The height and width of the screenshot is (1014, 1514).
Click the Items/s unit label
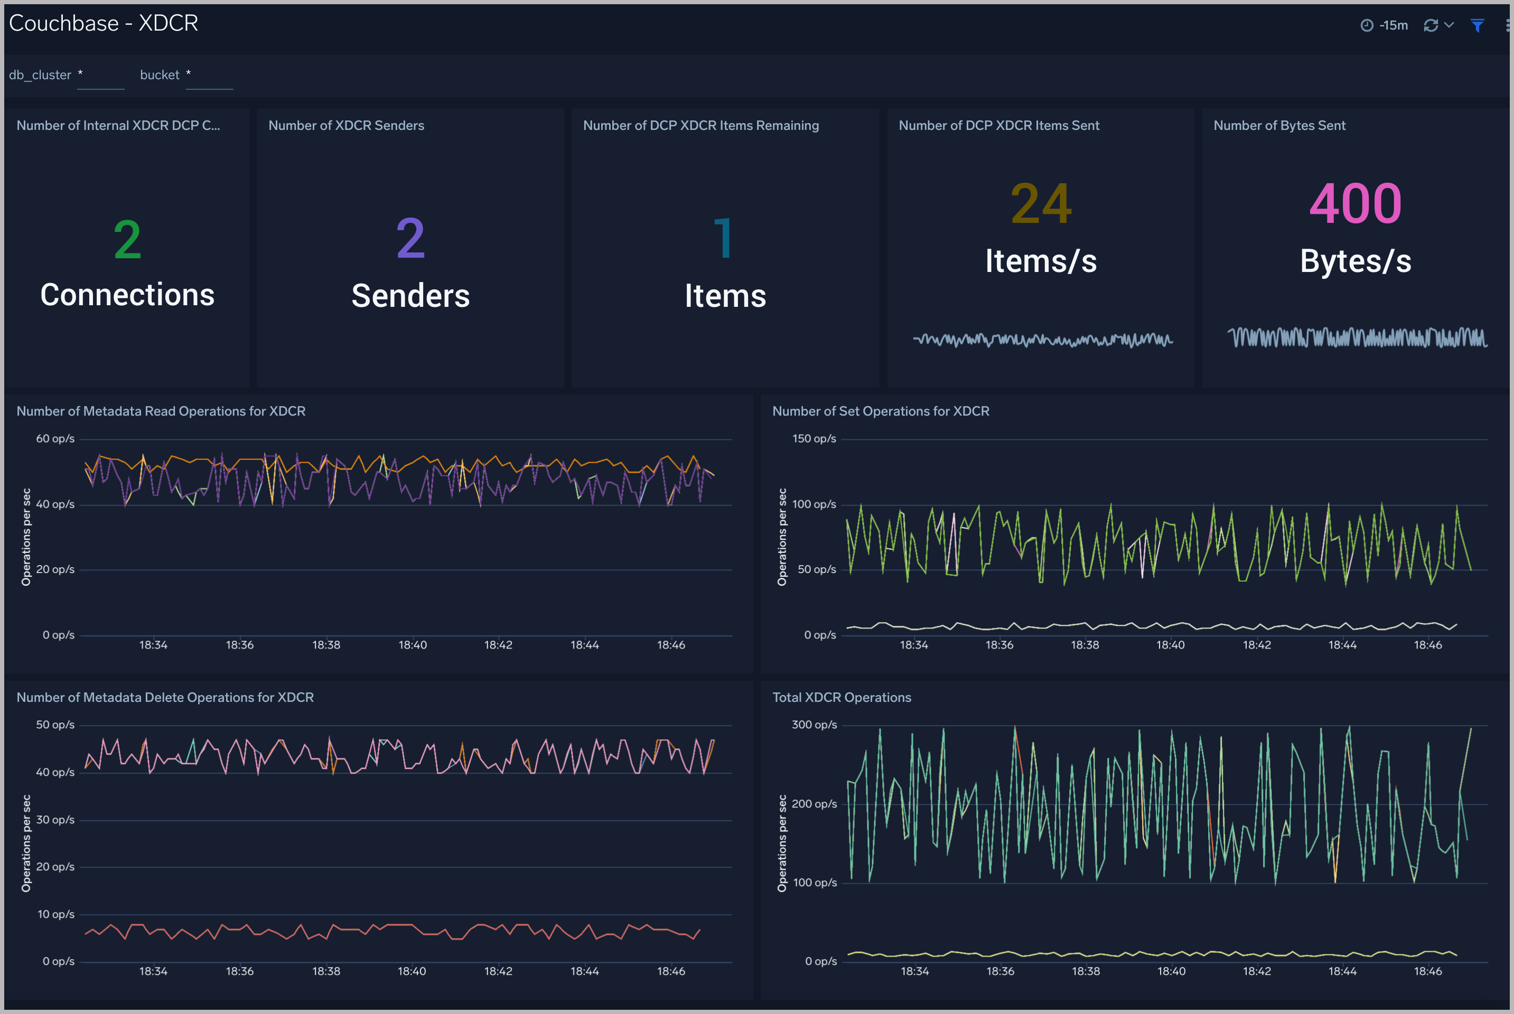(x=1041, y=261)
